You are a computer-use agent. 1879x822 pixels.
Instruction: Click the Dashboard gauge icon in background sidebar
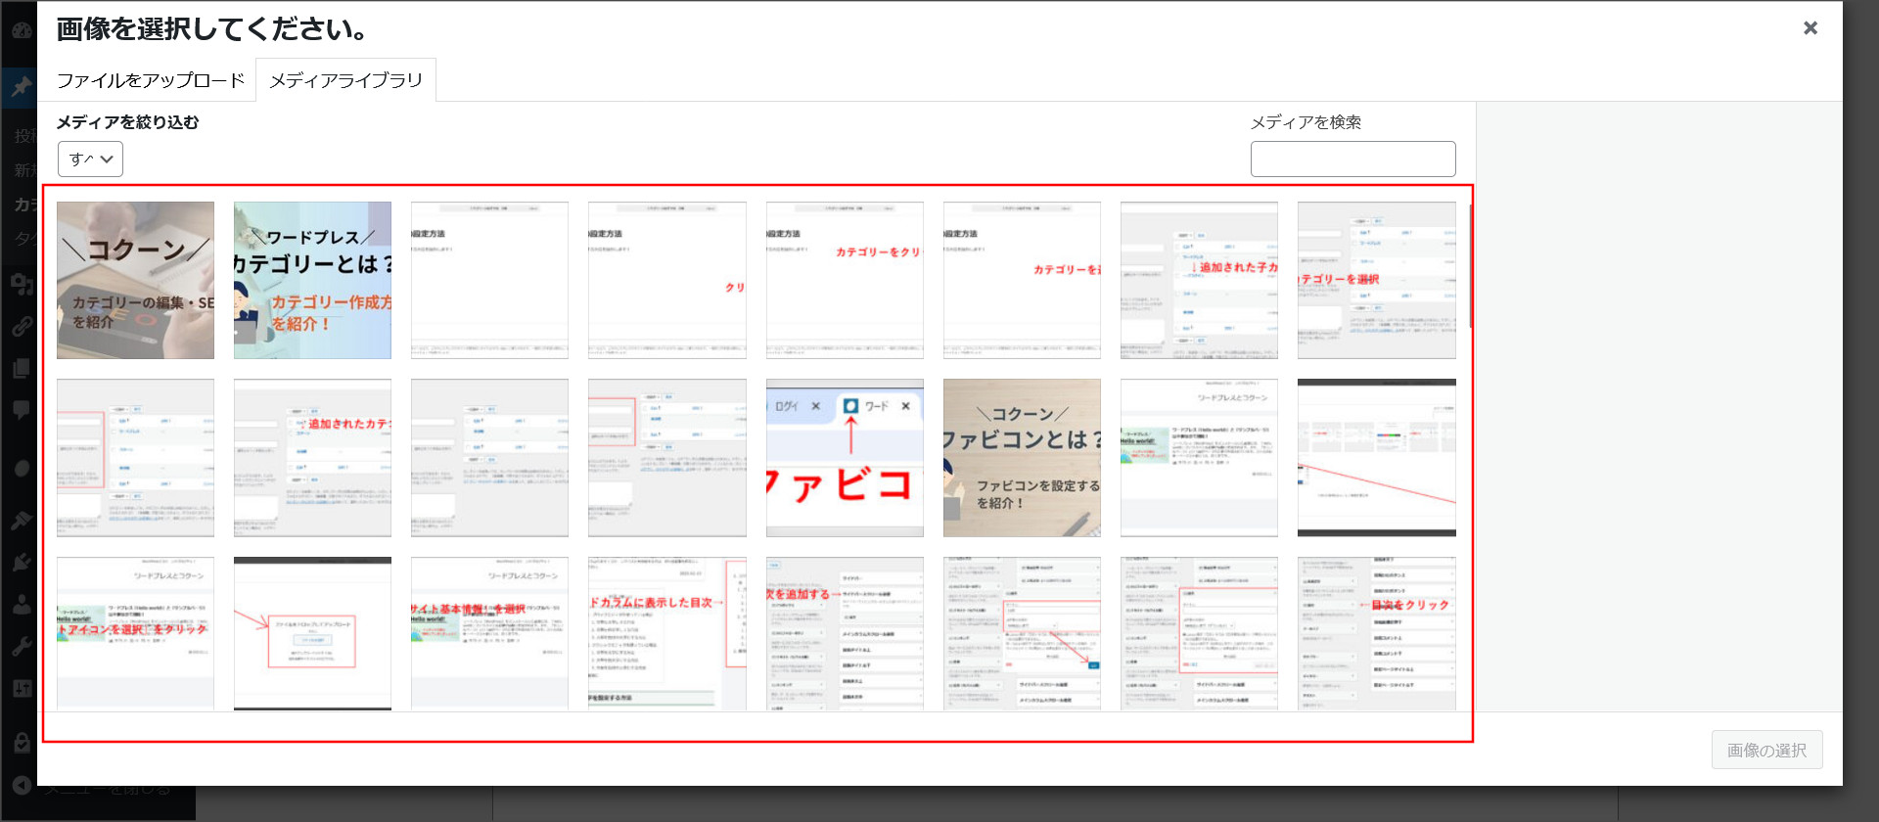point(21,30)
